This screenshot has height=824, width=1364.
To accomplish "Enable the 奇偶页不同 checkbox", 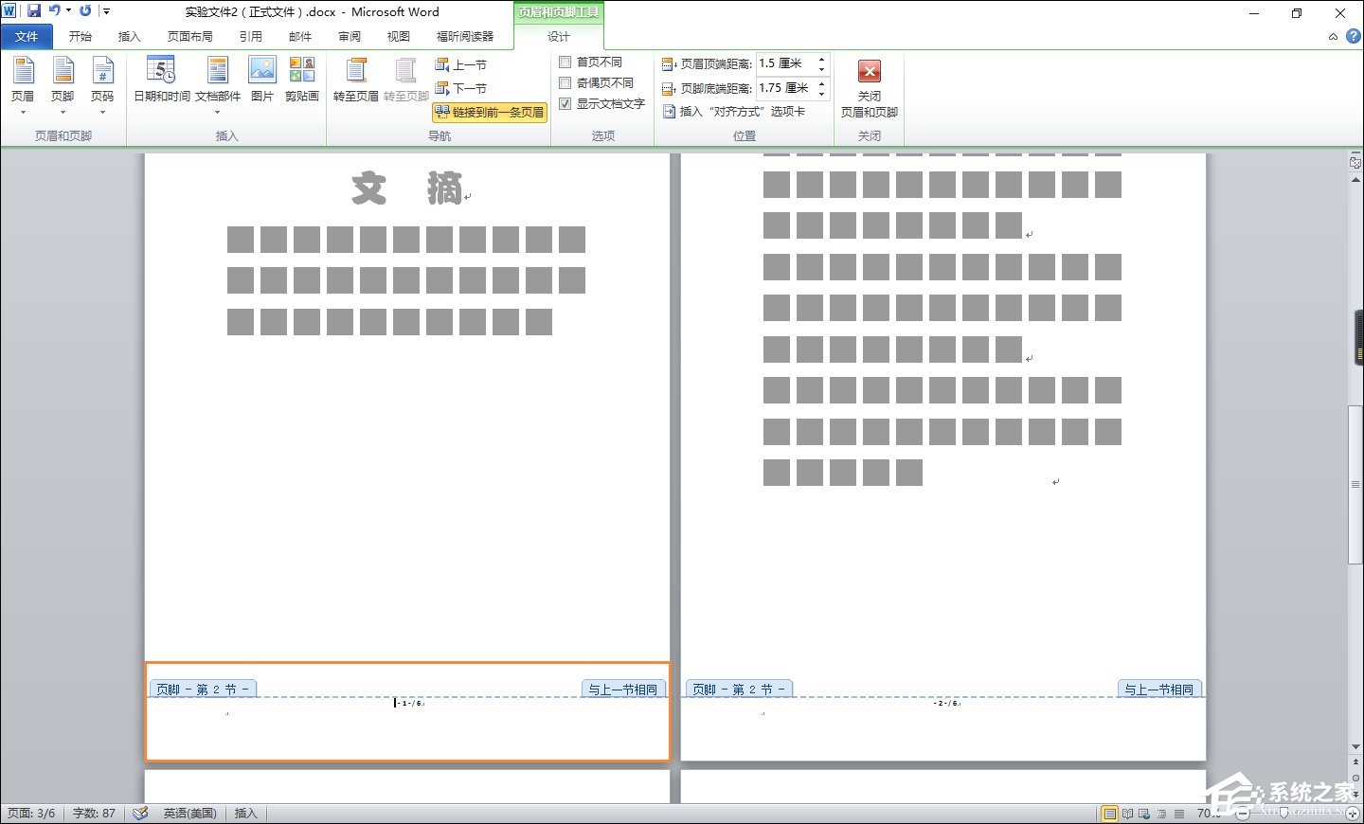I will tap(565, 83).
